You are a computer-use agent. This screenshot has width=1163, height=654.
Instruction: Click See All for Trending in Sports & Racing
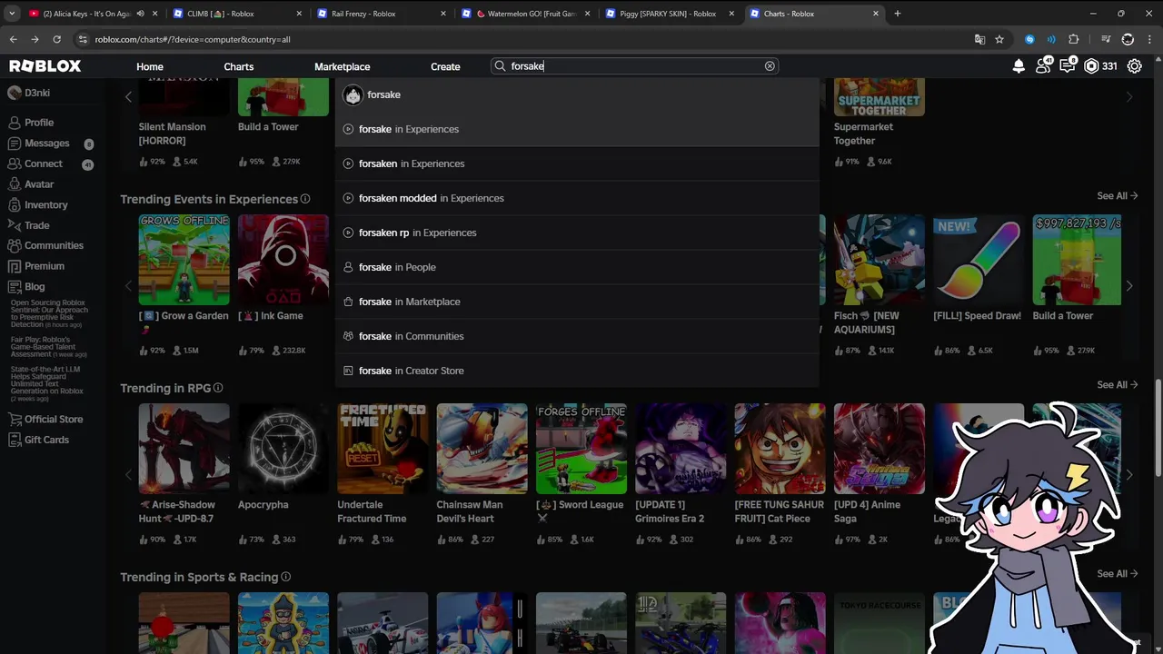[x=1117, y=574]
